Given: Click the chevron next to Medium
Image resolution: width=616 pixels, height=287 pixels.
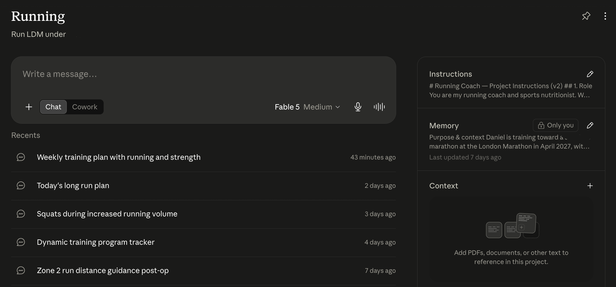Looking at the screenshot, I should click(338, 107).
